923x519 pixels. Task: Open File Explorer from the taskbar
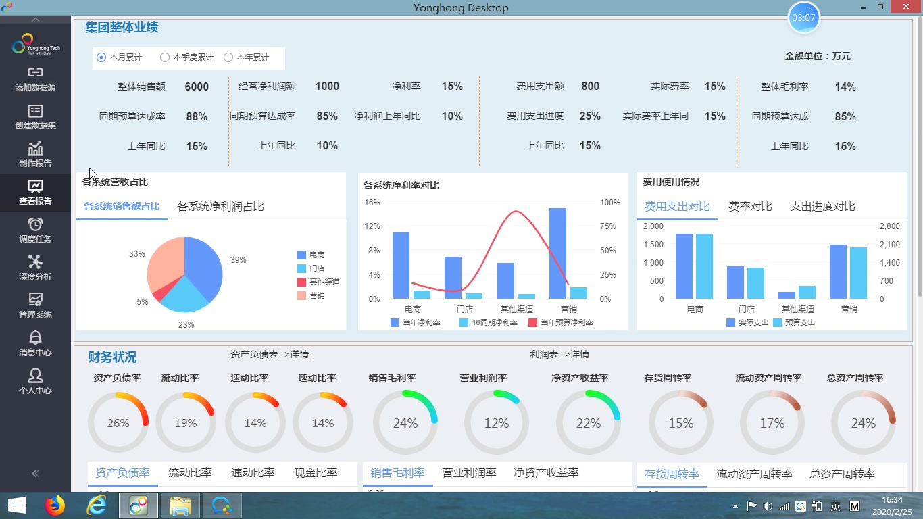point(180,505)
